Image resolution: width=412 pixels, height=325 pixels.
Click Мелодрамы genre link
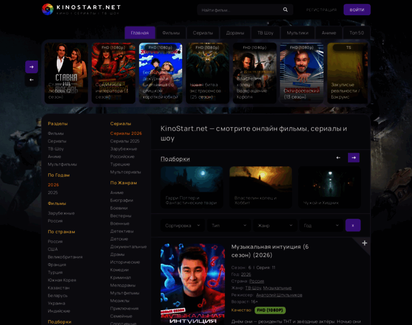point(123,285)
